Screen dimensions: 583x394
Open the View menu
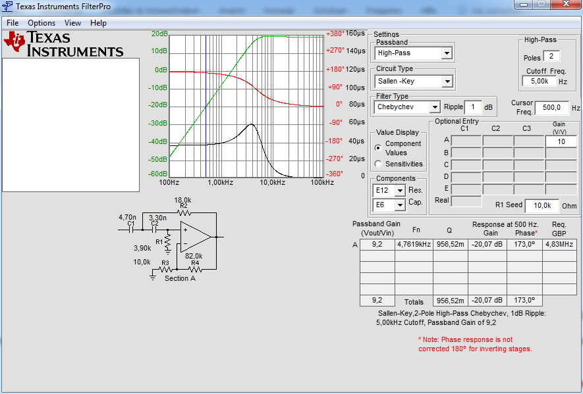pos(72,23)
